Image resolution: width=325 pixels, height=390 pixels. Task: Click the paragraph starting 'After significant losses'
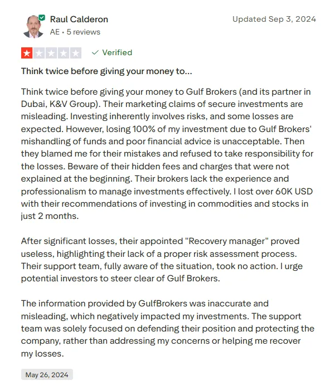[x=162, y=260]
